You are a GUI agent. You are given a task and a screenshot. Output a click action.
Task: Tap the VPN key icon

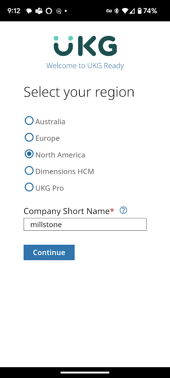(x=109, y=11)
